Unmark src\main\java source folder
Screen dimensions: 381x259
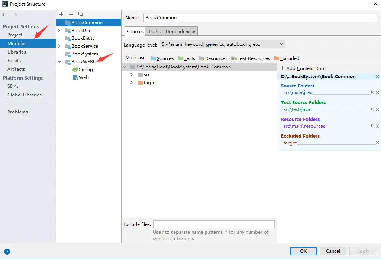tap(377, 92)
